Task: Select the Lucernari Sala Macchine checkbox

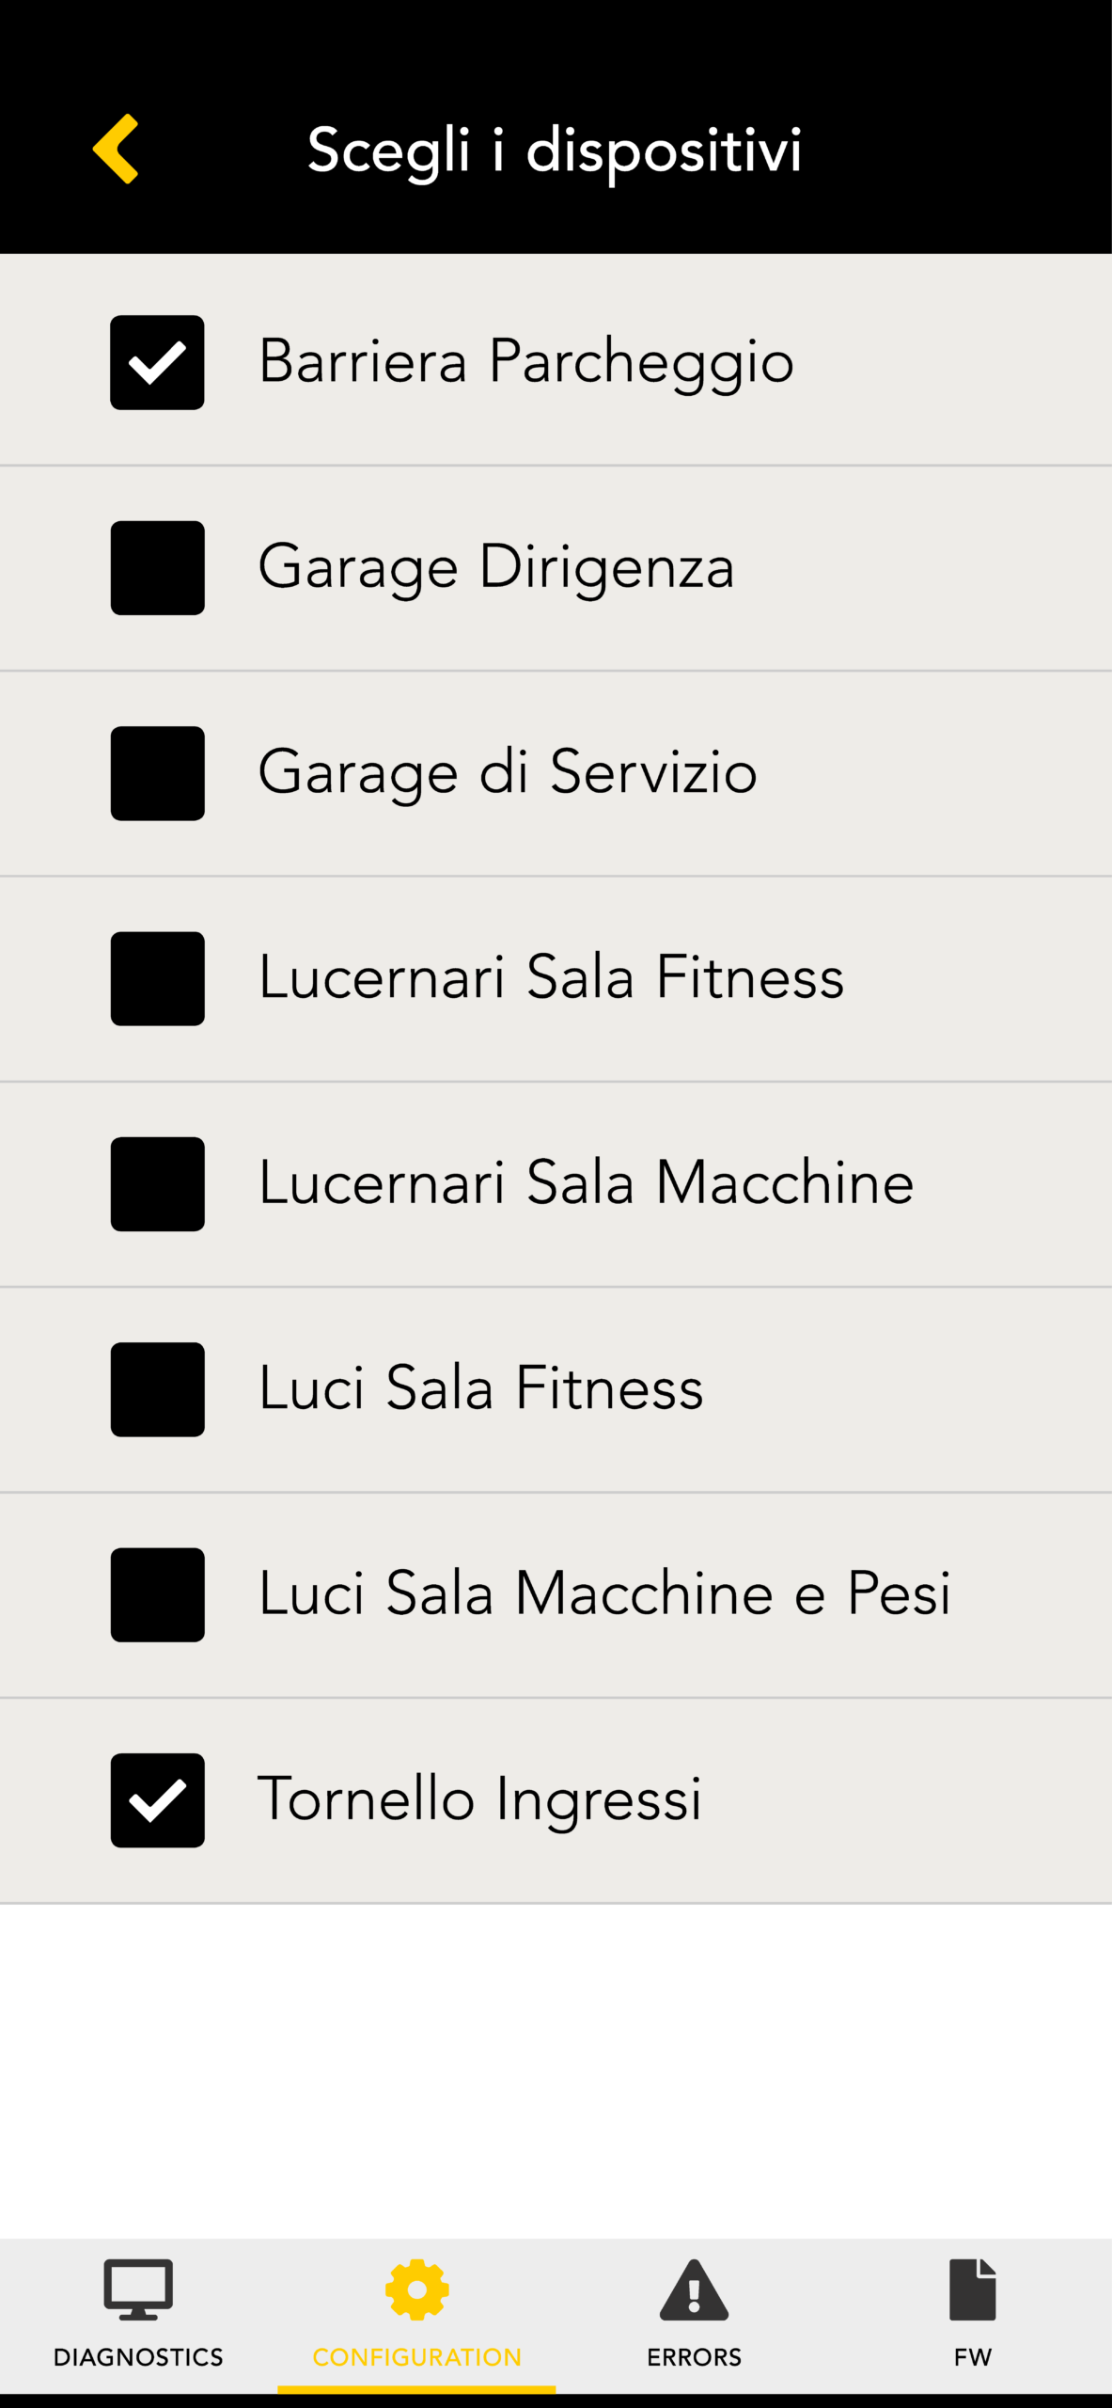Action: (157, 1183)
